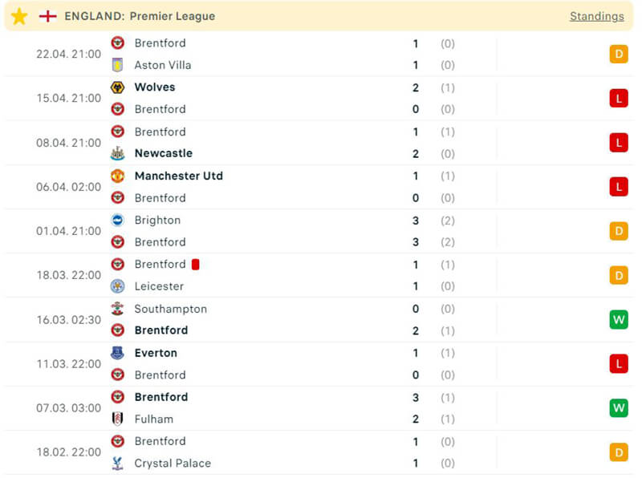
Task: Click the Newcastle club crest
Action: click(x=118, y=153)
